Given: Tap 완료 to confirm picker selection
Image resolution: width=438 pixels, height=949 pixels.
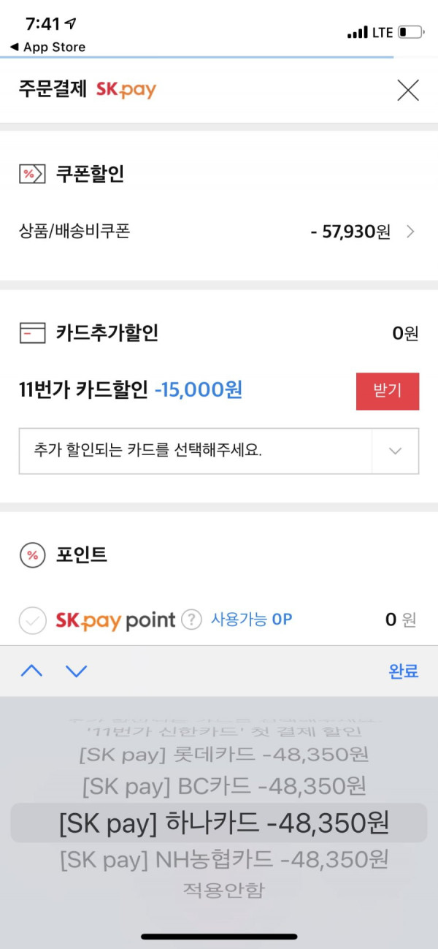Looking at the screenshot, I should (404, 671).
